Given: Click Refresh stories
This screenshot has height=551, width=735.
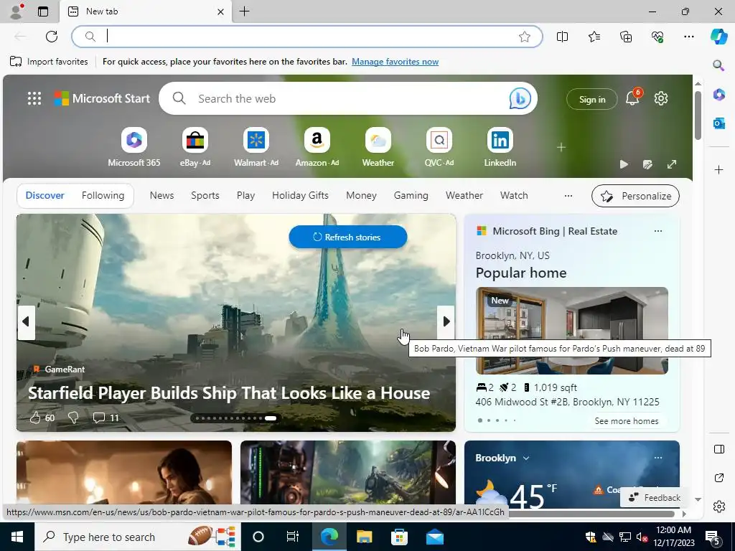Looking at the screenshot, I should coord(348,237).
